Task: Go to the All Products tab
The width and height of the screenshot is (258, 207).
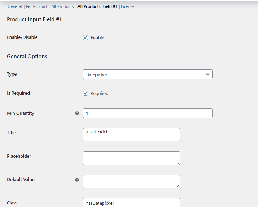Action: 62,6
